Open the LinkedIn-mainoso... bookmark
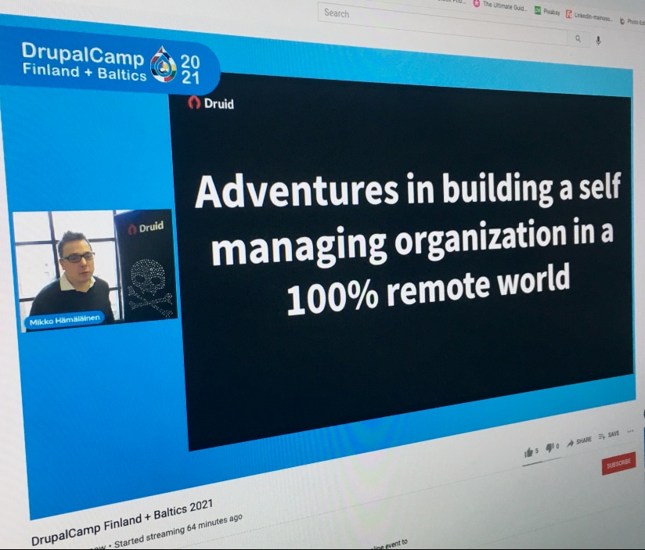Image resolution: width=645 pixels, height=550 pixels. pos(589,16)
